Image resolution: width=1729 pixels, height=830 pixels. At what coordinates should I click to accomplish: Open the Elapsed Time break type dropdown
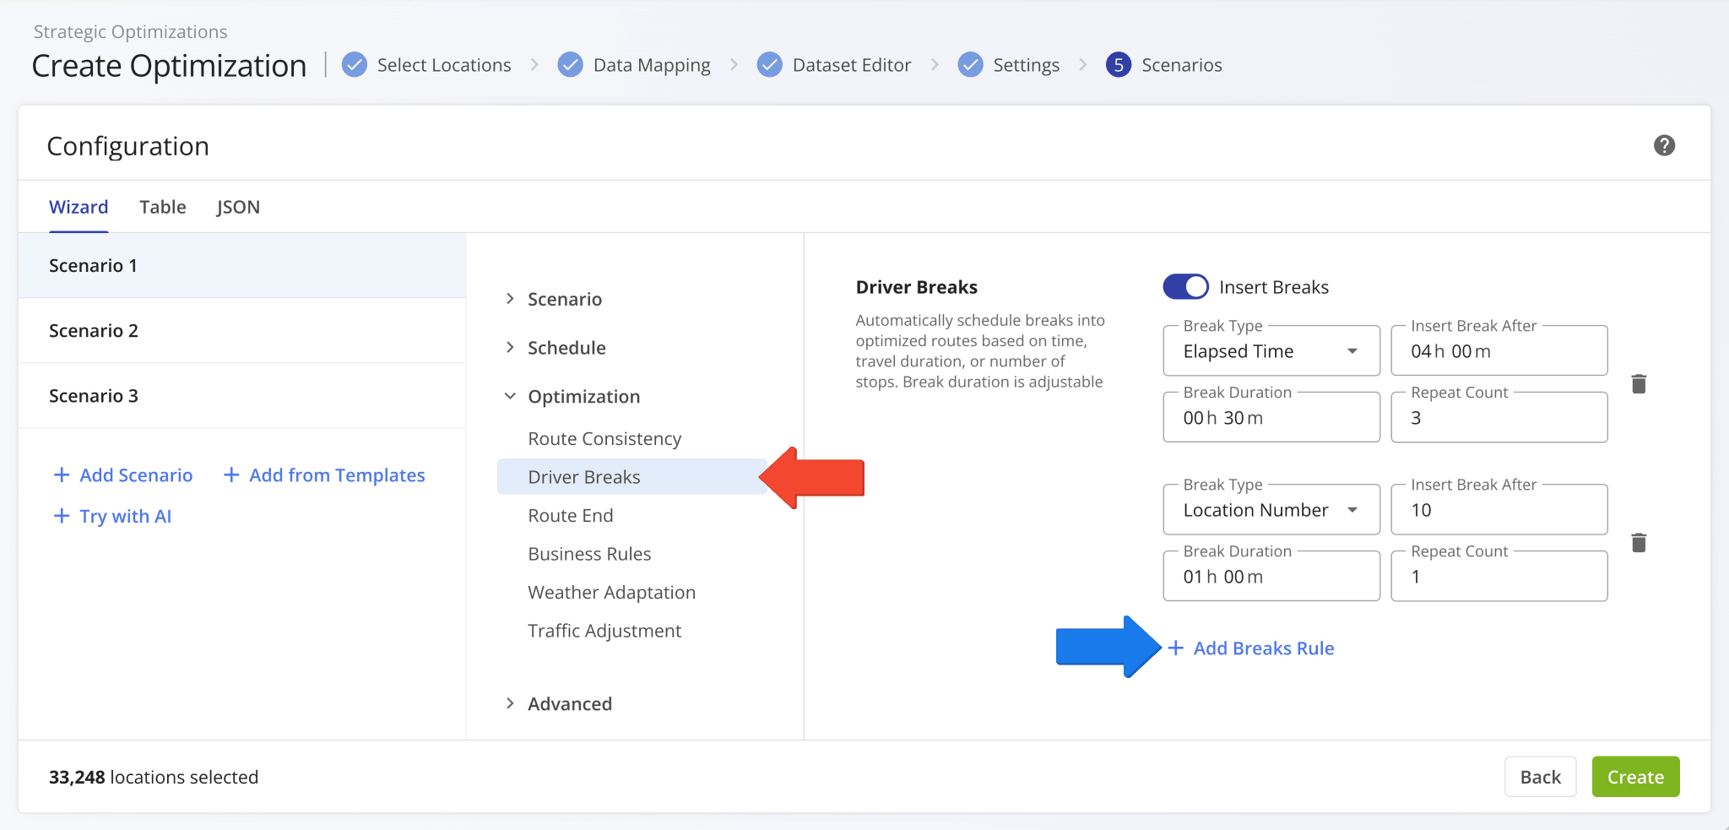coord(1271,351)
